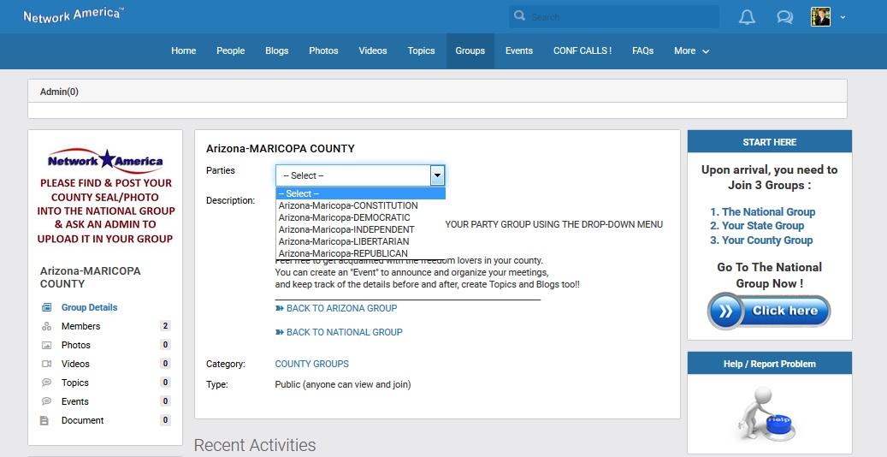The height and width of the screenshot is (457, 887).
Task: Click the Document file icon in sidebar
Action: (44, 420)
